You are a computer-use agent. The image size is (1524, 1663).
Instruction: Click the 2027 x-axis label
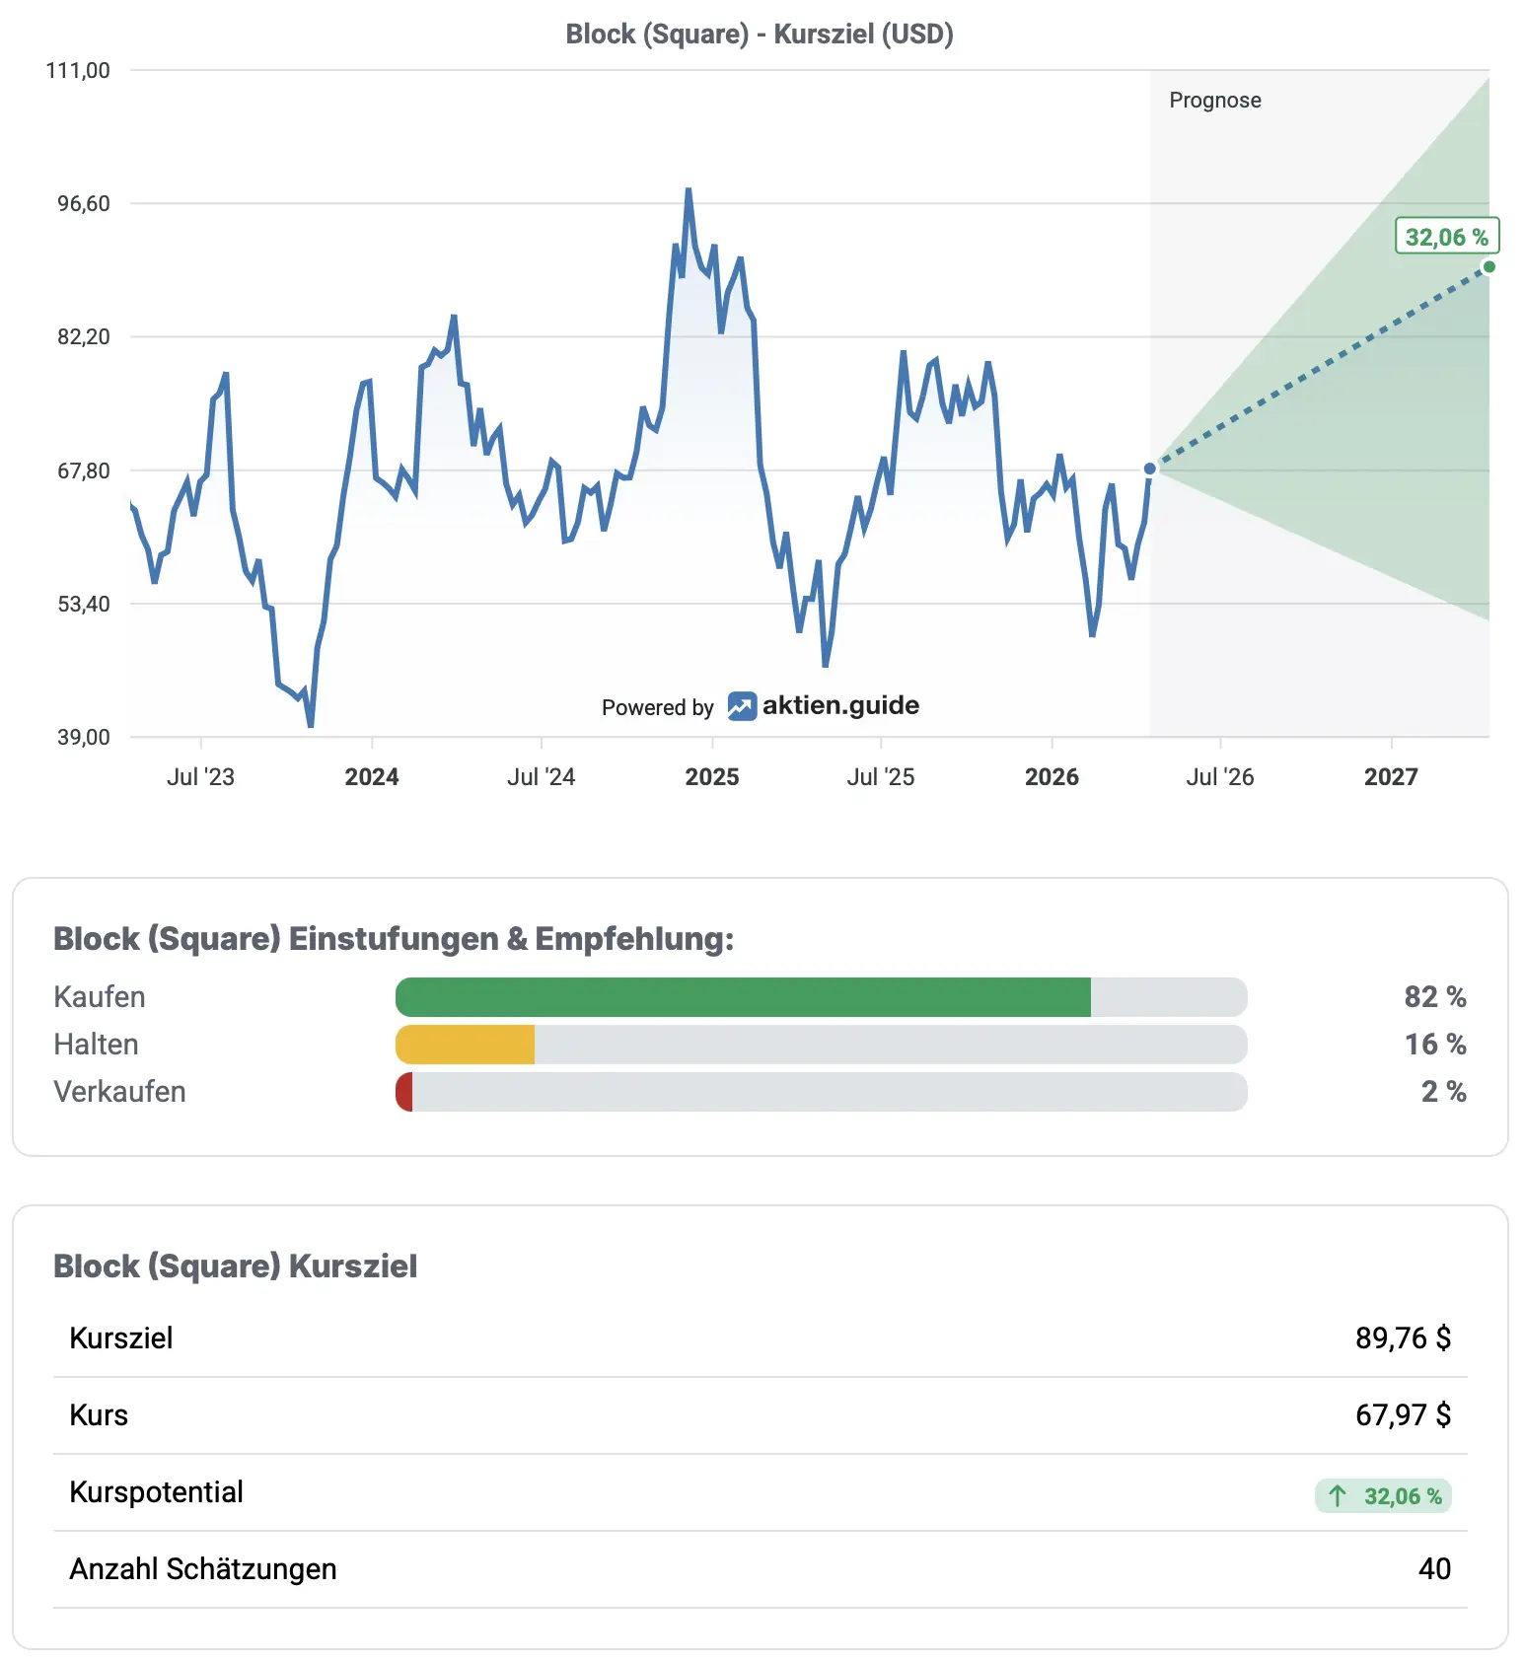pyautogui.click(x=1391, y=777)
